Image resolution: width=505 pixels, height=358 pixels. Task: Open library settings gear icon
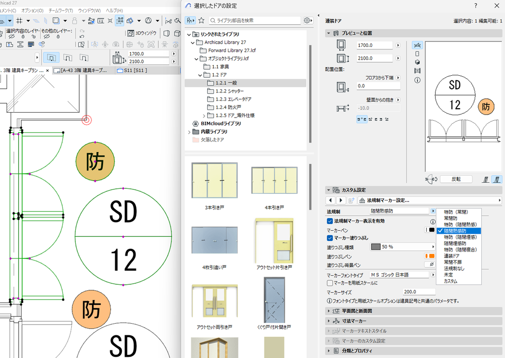tap(308, 21)
